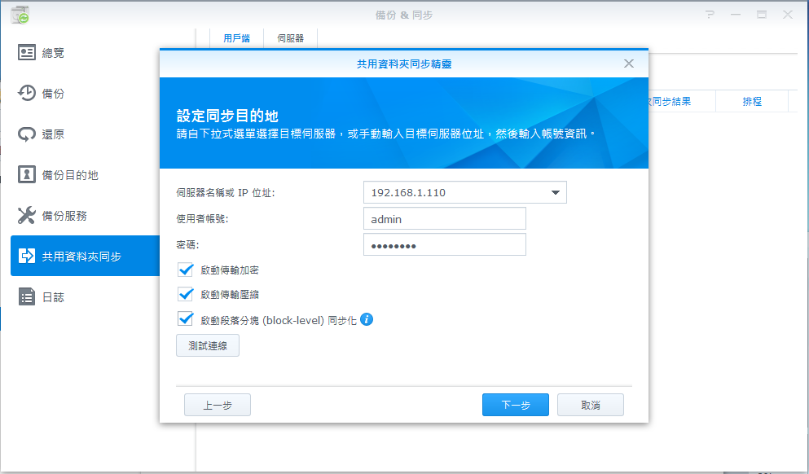This screenshot has width=809, height=474.
Task: Open the 總覽 overview icon in sidebar
Action: point(27,52)
